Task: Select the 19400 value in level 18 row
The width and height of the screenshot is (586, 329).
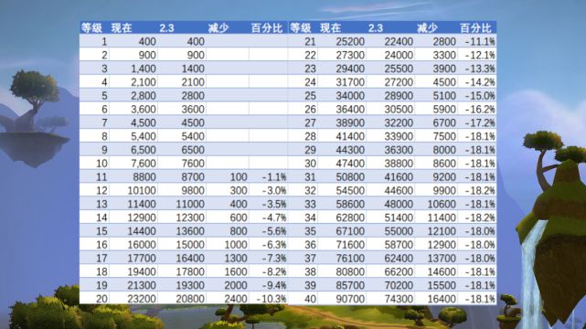Action: 142,271
